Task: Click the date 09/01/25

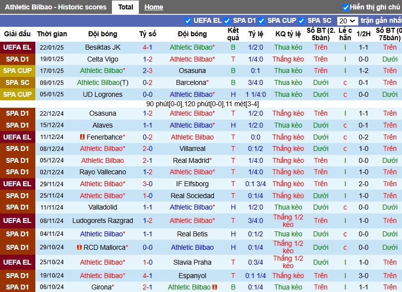Action: [52, 82]
